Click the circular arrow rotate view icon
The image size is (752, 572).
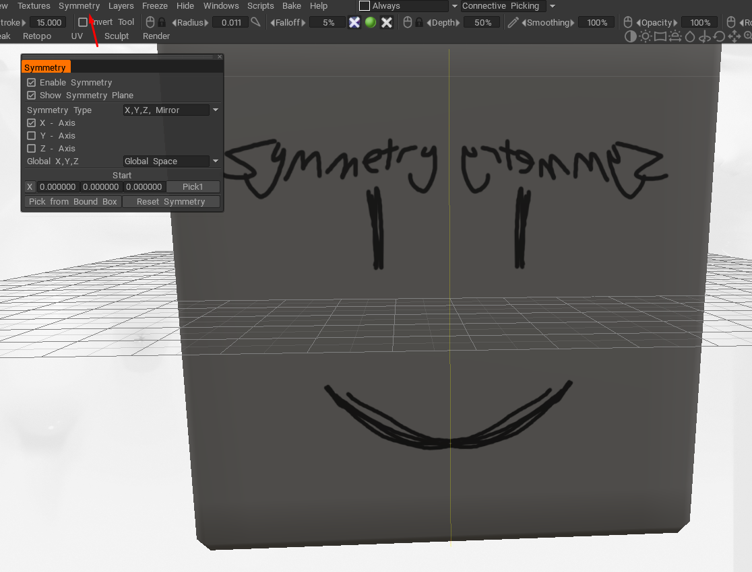pos(719,36)
